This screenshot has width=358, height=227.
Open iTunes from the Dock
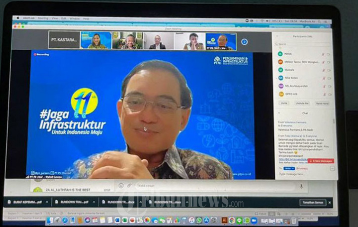tap(191, 221)
